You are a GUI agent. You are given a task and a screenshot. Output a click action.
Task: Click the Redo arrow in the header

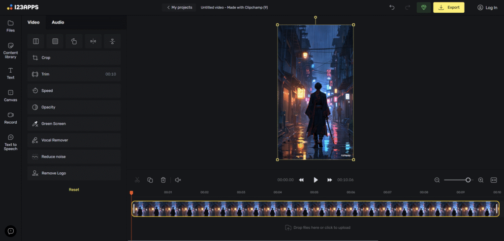click(408, 7)
